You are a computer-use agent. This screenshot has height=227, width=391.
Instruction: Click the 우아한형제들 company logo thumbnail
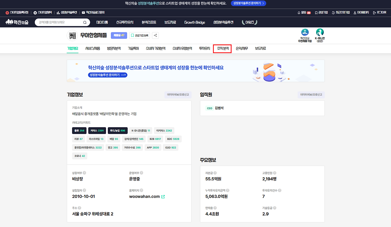tap(72, 35)
